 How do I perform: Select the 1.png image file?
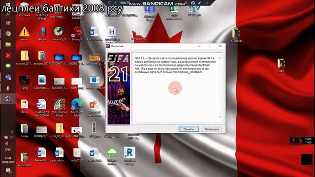click(24, 82)
